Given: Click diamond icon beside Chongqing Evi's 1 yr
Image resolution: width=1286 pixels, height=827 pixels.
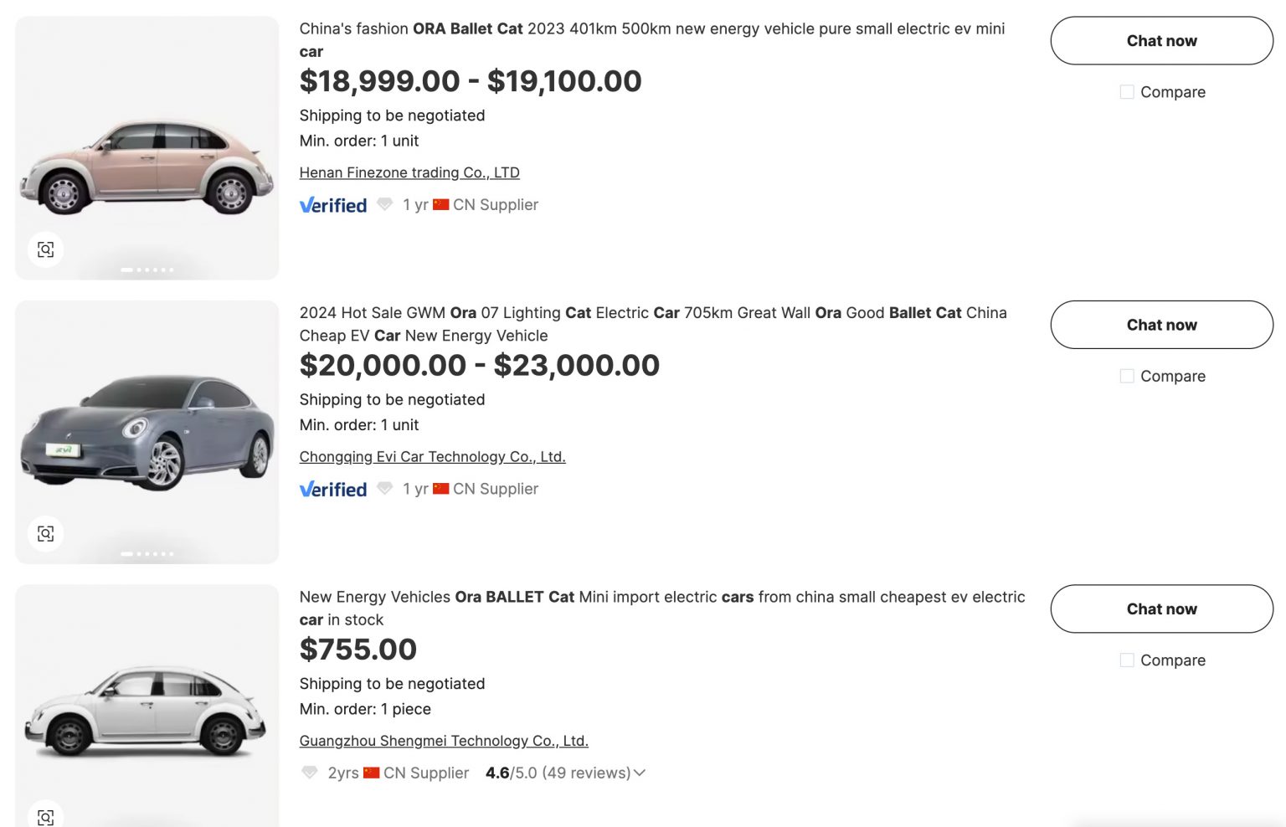Looking at the screenshot, I should pyautogui.click(x=384, y=488).
